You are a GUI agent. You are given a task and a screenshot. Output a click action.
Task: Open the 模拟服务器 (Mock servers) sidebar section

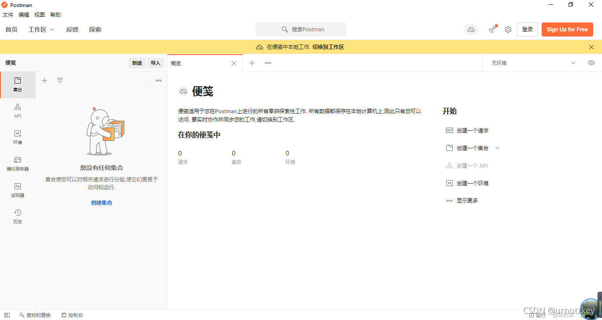click(18, 164)
